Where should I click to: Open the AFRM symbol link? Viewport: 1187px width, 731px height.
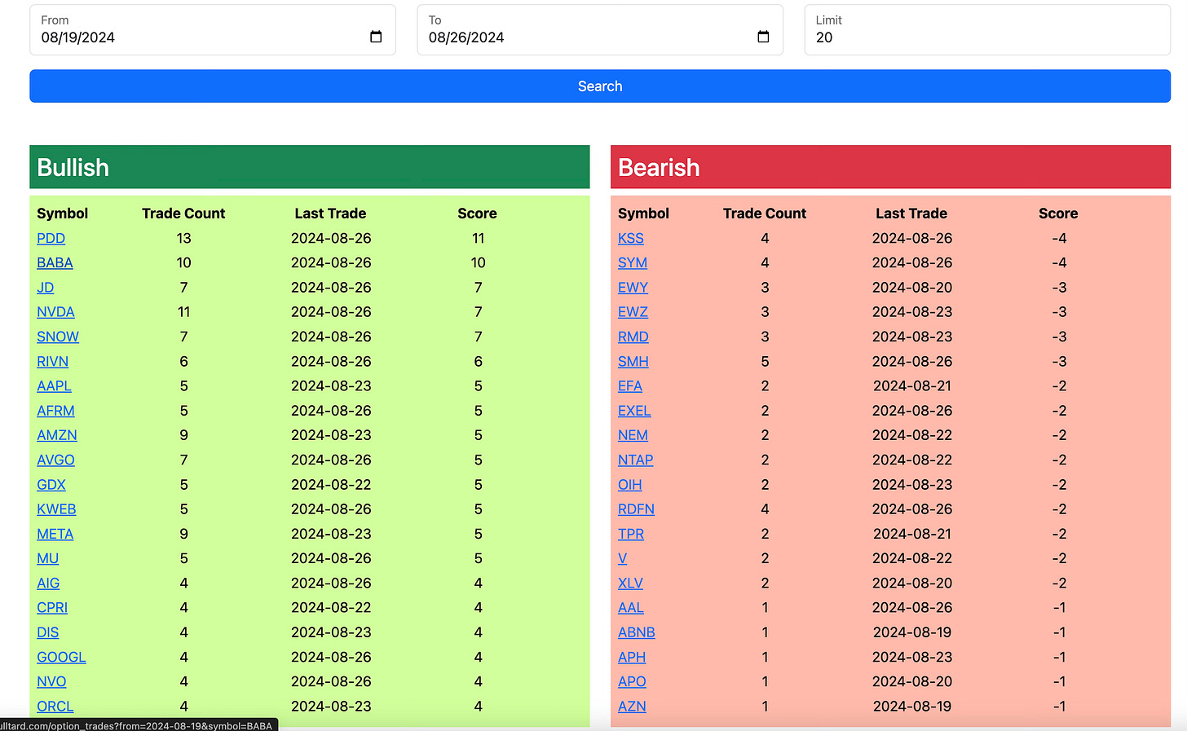(55, 411)
